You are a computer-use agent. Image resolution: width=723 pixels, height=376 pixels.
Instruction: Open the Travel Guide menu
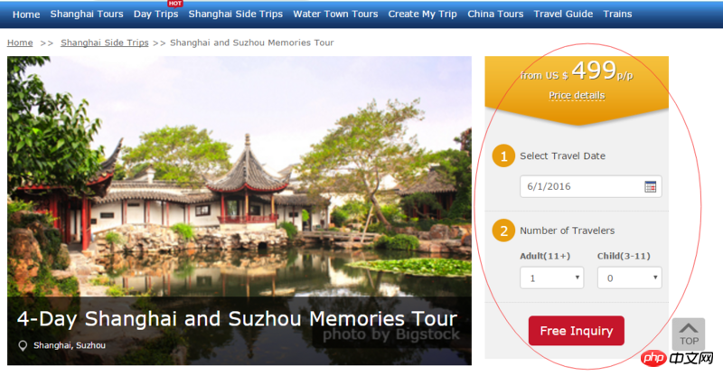click(563, 14)
